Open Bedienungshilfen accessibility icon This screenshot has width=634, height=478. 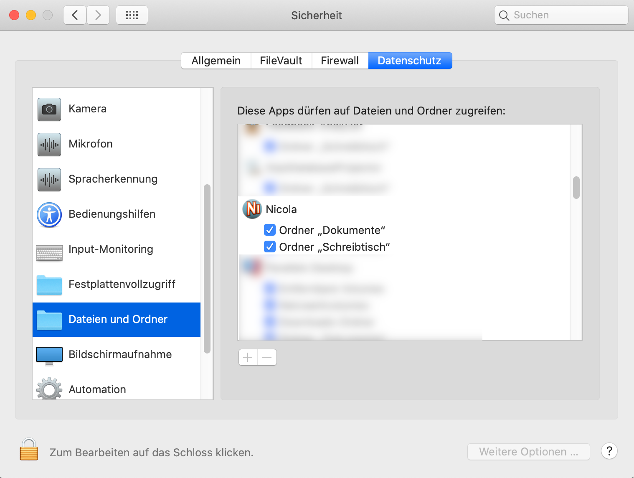[x=49, y=215]
